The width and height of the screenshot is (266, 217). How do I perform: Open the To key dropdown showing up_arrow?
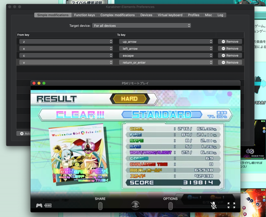coord(166,41)
